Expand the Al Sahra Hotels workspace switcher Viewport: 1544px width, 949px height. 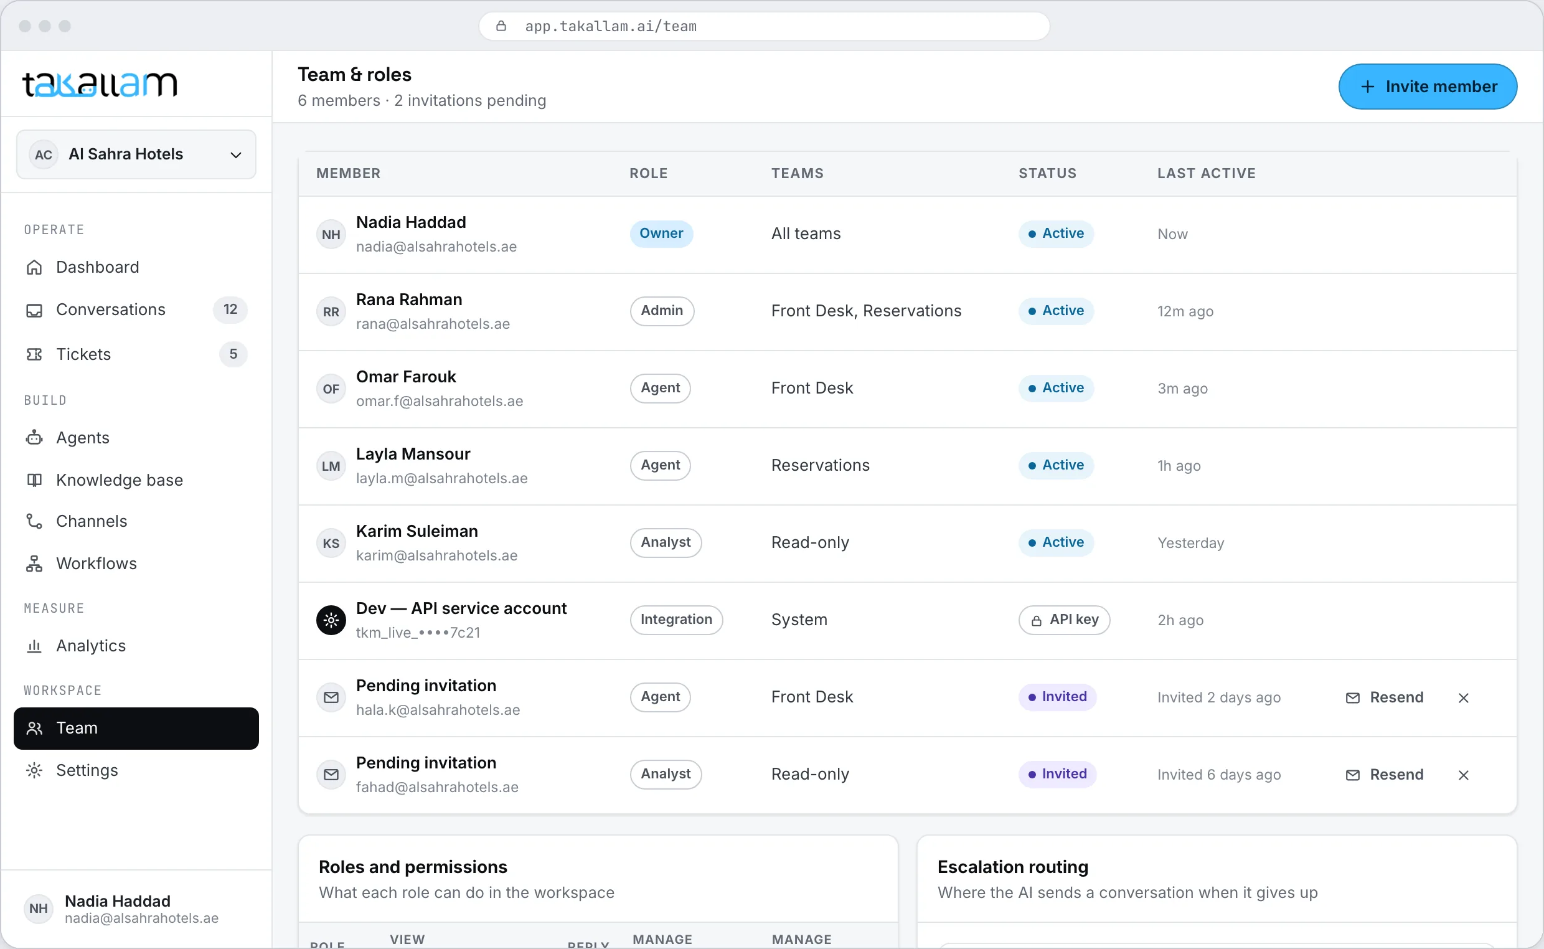click(x=136, y=154)
